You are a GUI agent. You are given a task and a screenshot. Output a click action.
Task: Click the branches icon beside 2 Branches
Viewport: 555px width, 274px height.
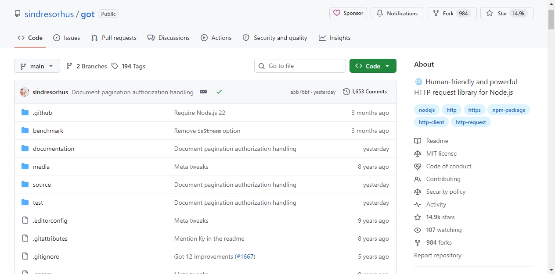tap(69, 66)
